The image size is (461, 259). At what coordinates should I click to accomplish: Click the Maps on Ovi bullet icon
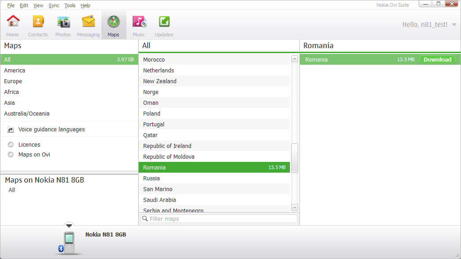coord(11,155)
